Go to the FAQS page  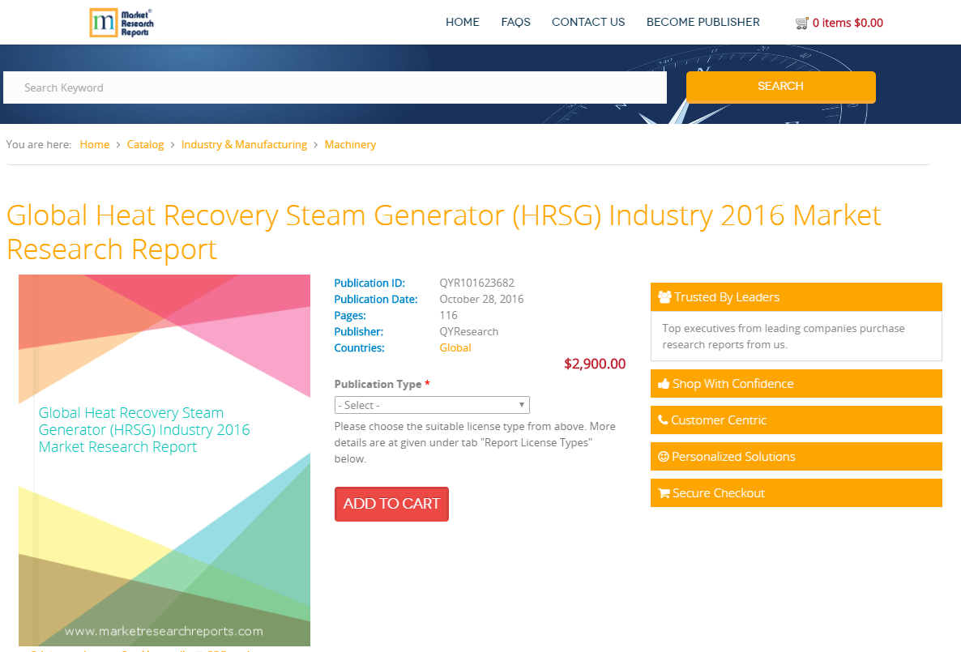point(515,22)
